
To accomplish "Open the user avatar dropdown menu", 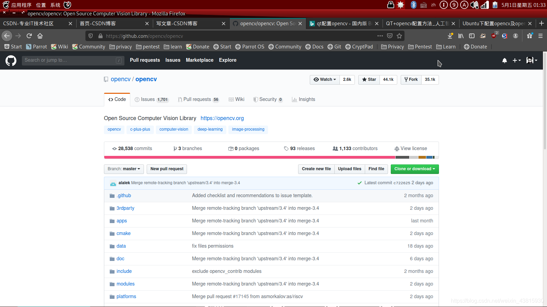I will [532, 60].
